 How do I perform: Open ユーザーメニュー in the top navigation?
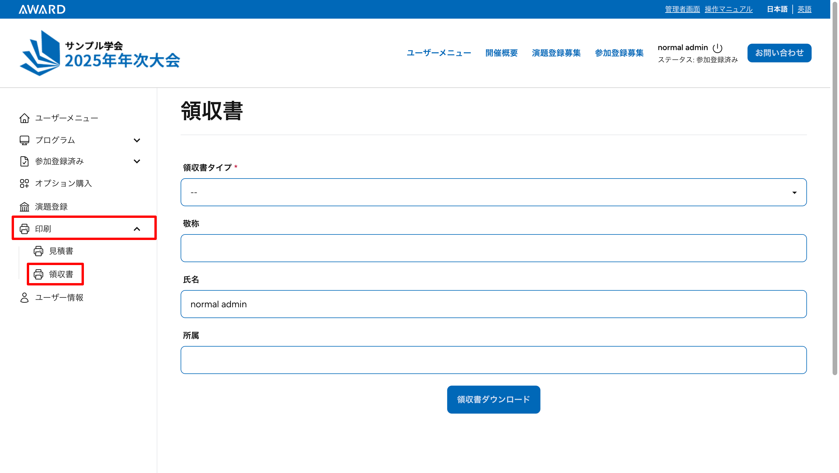pyautogui.click(x=439, y=53)
